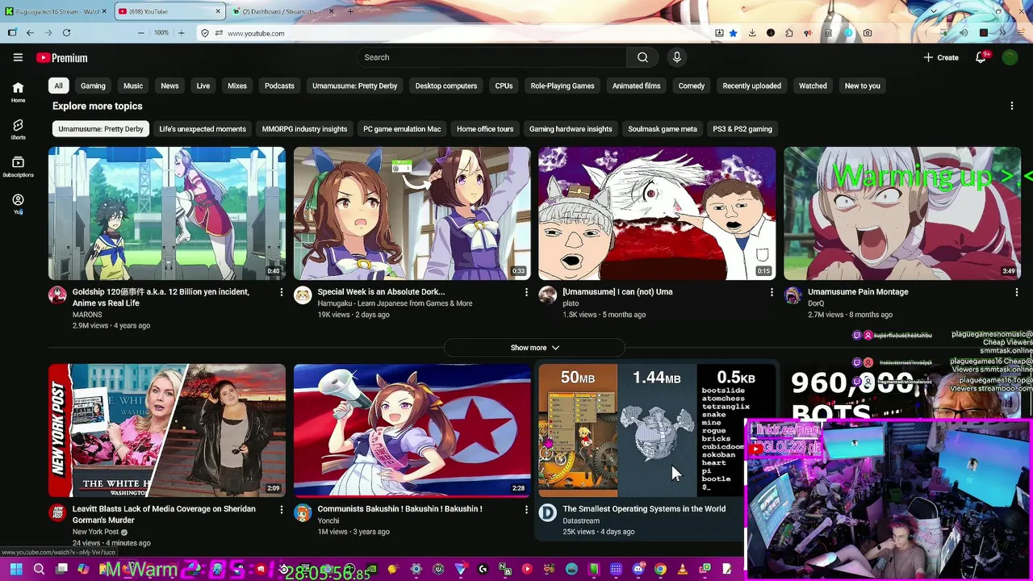Viewport: 1033px width, 581px height.
Task: Open DorQ channel avatar
Action: (x=793, y=295)
